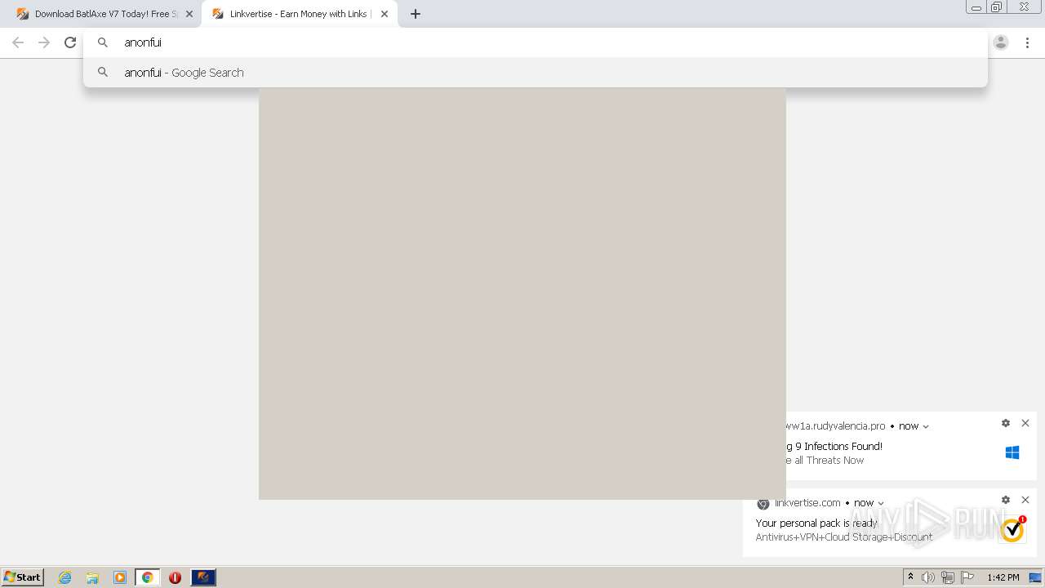Click the Windows logo in notification
The image size is (1045, 588).
click(x=1012, y=452)
